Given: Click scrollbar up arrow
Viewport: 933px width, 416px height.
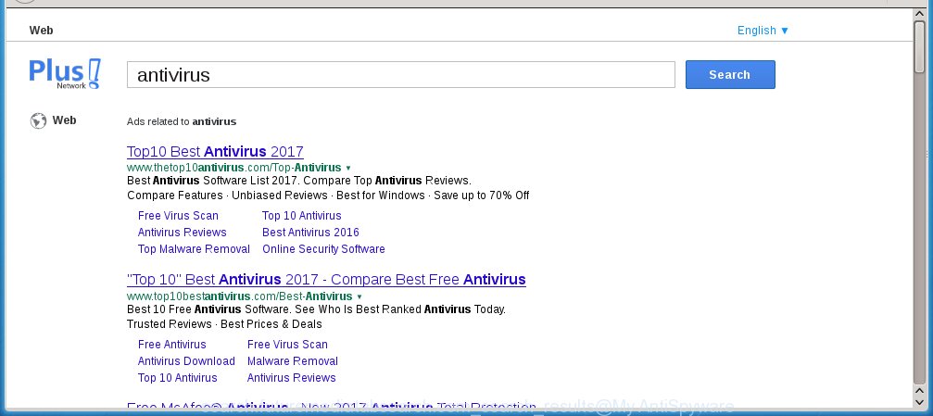Looking at the screenshot, I should pyautogui.click(x=919, y=13).
